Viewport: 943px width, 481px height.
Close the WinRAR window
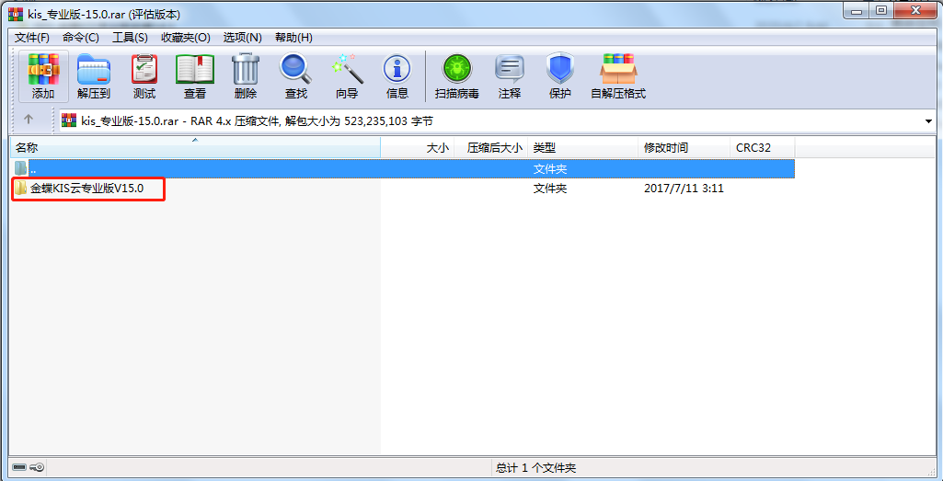click(x=916, y=11)
